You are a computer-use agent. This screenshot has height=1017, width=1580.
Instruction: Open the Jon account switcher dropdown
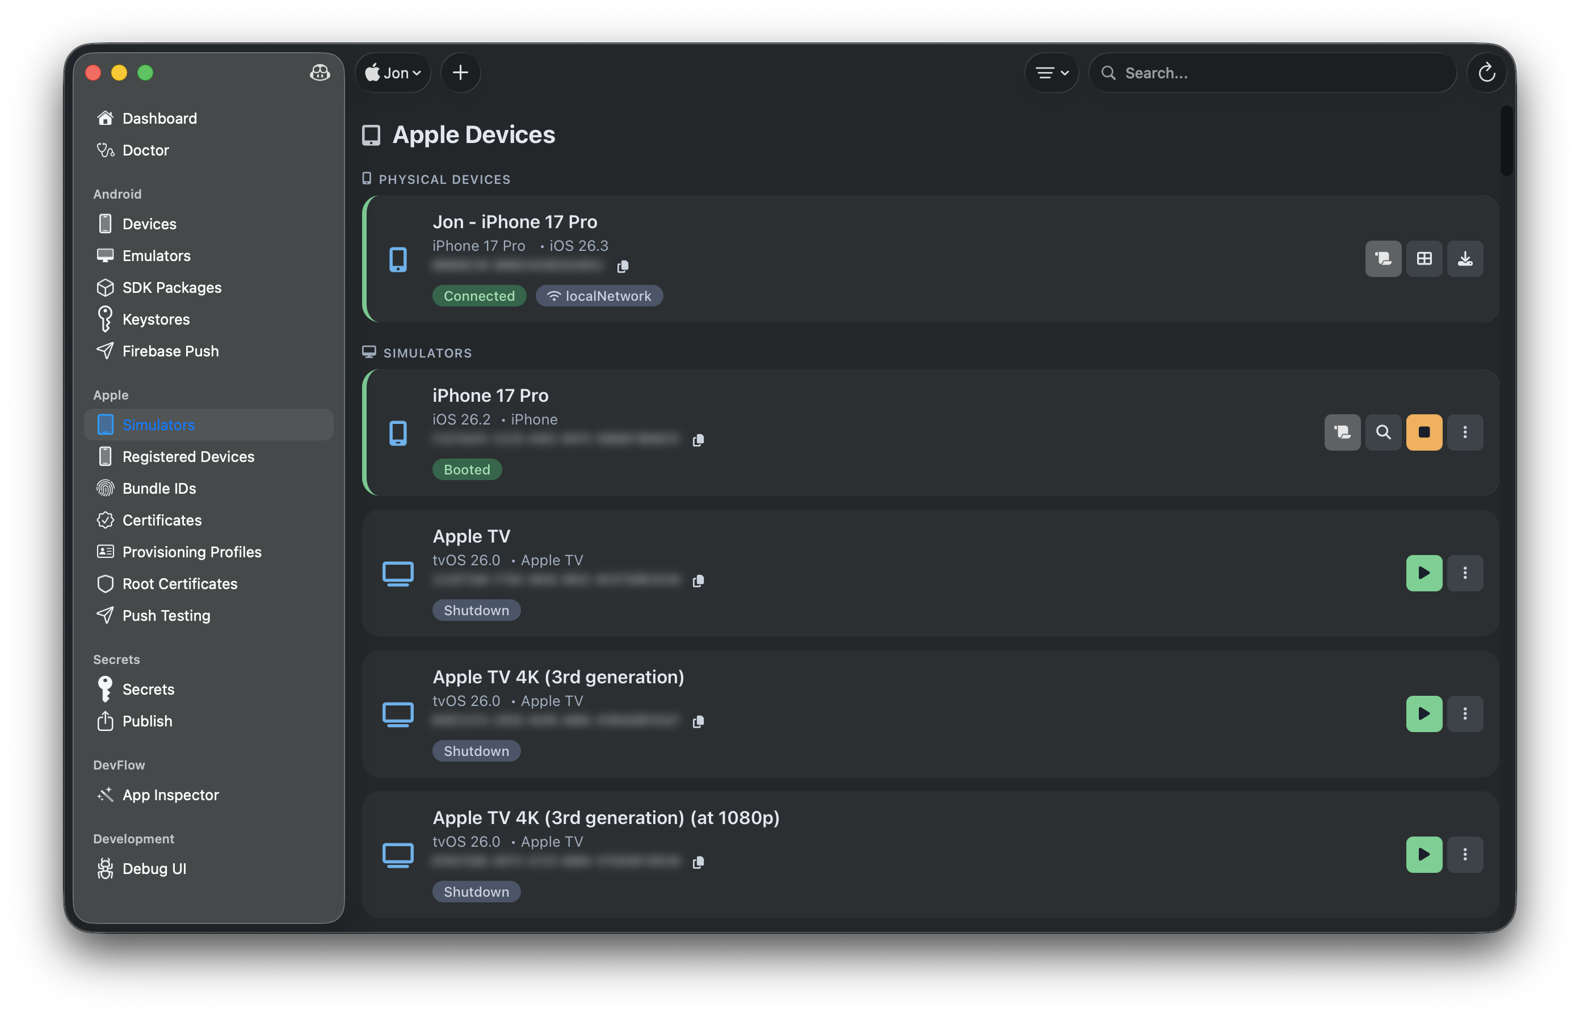tap(392, 73)
